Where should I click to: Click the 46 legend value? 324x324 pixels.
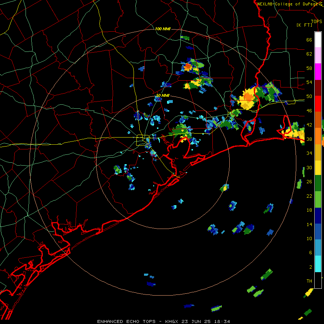pyautogui.click(x=309, y=111)
